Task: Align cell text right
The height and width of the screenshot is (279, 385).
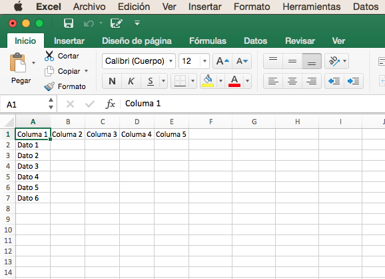Action: click(312, 81)
